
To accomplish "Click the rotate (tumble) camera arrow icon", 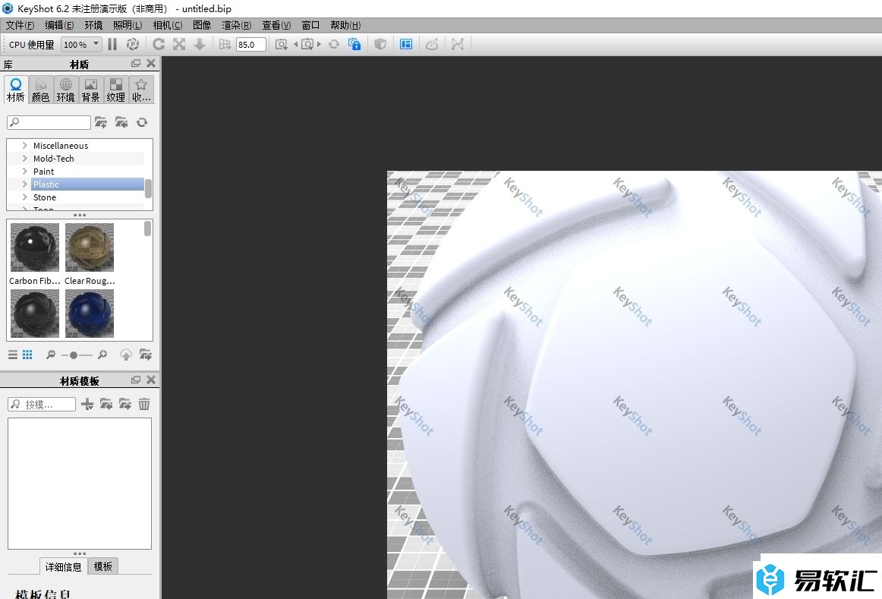I will coord(159,45).
